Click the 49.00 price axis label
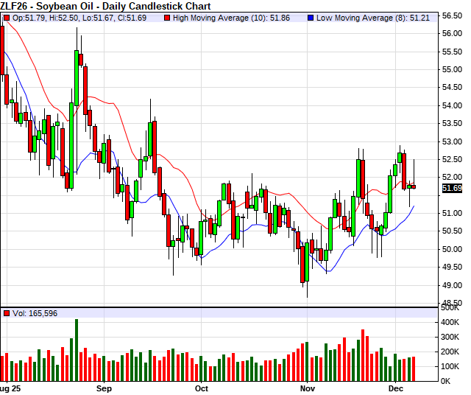The image size is (471, 395). click(452, 285)
